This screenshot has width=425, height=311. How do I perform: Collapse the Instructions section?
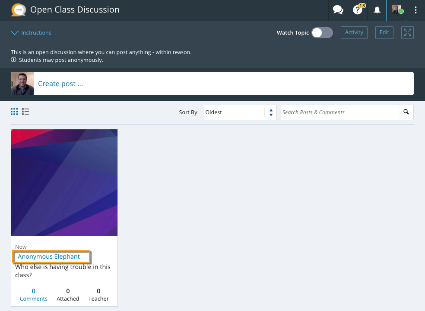click(31, 33)
